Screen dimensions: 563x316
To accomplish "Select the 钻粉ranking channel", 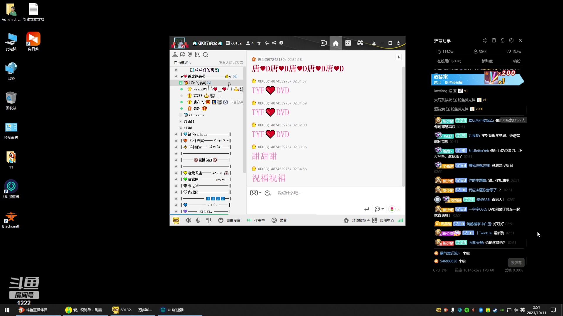I will point(207,134).
